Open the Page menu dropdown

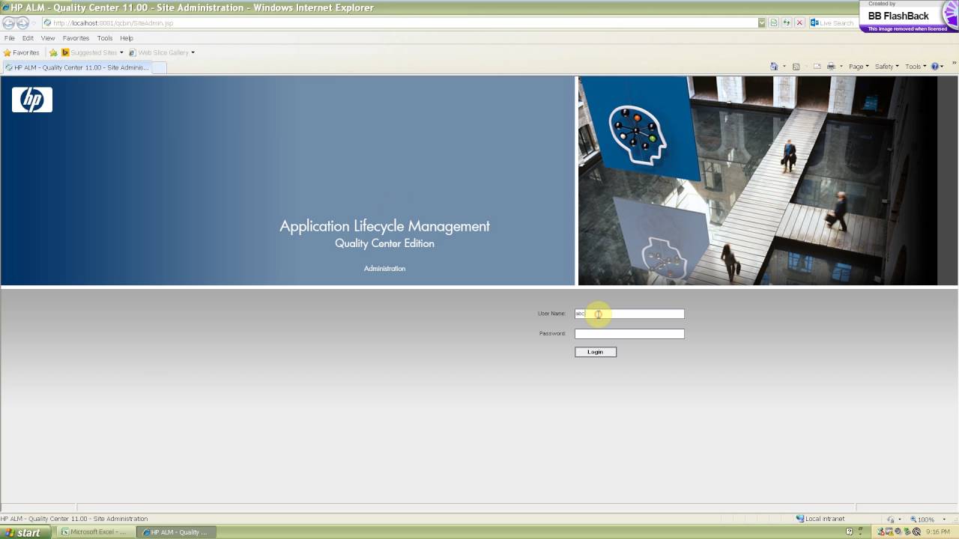(859, 67)
